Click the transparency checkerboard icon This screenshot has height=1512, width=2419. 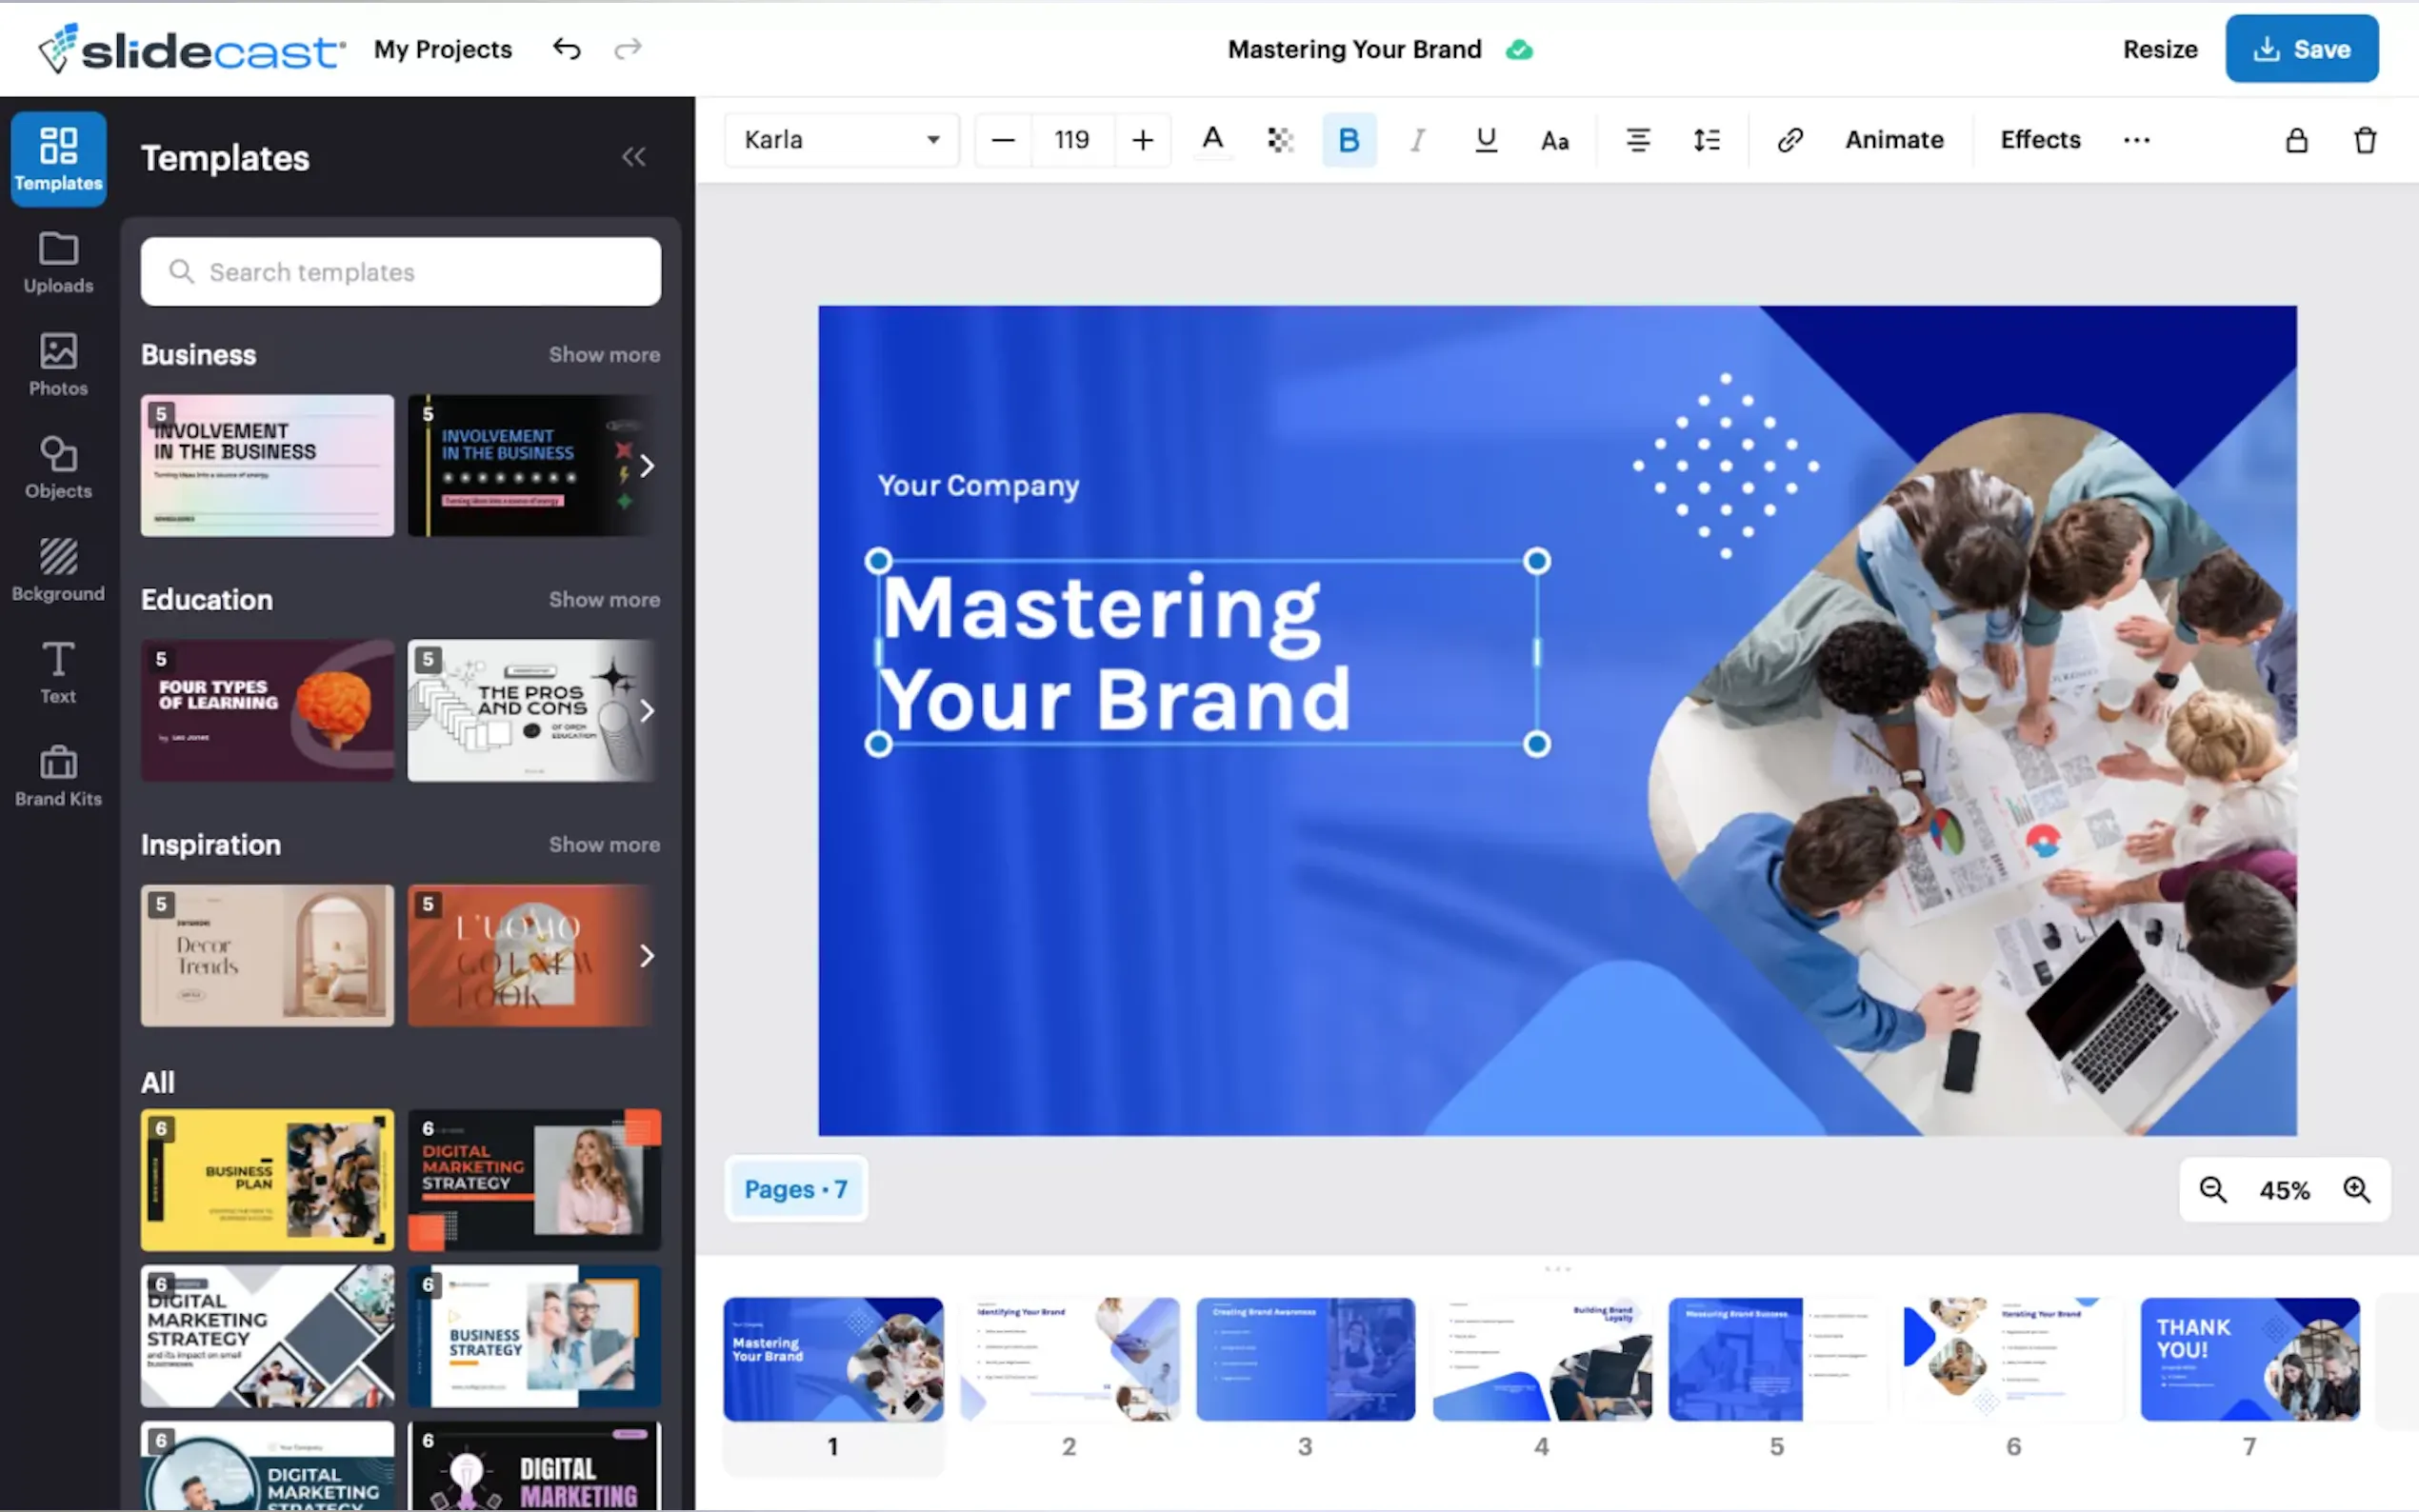(1280, 140)
